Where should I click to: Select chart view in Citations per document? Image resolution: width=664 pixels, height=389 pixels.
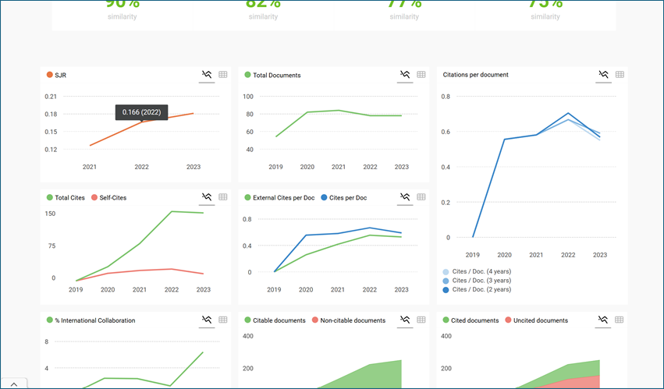[x=603, y=75]
